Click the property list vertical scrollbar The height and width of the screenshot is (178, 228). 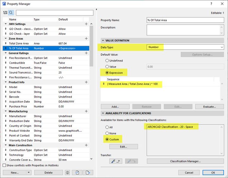(x=91, y=46)
